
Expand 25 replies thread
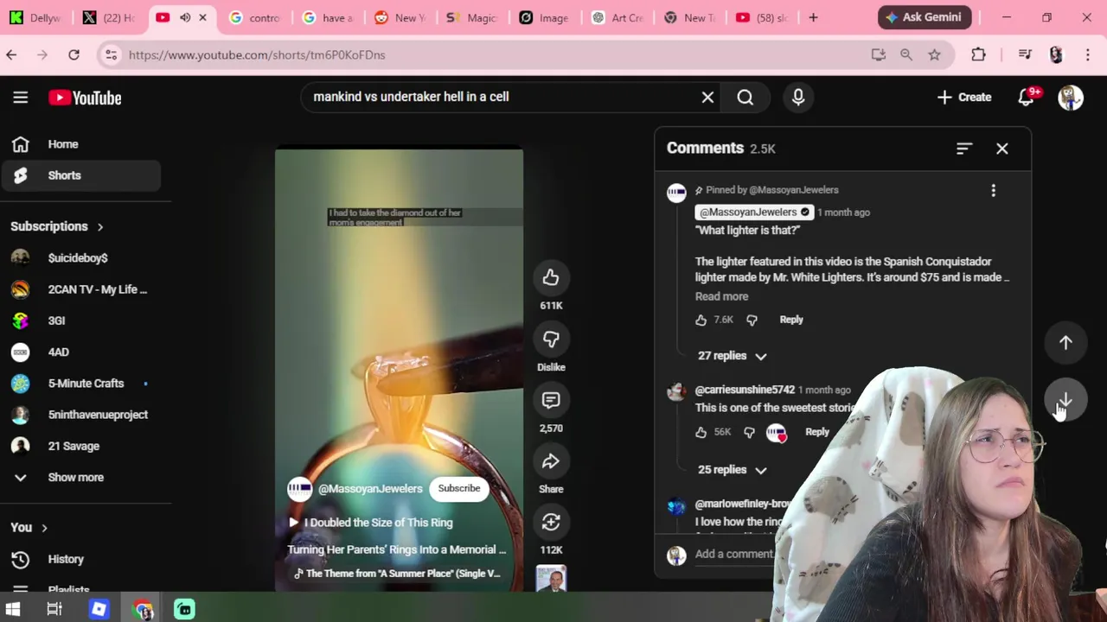tap(733, 470)
